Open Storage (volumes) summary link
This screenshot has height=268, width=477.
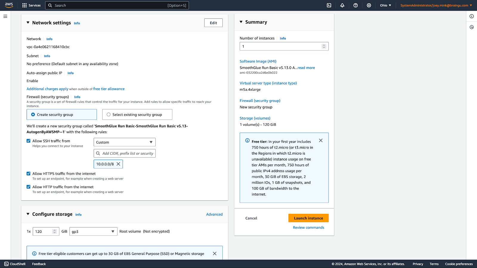255,118
